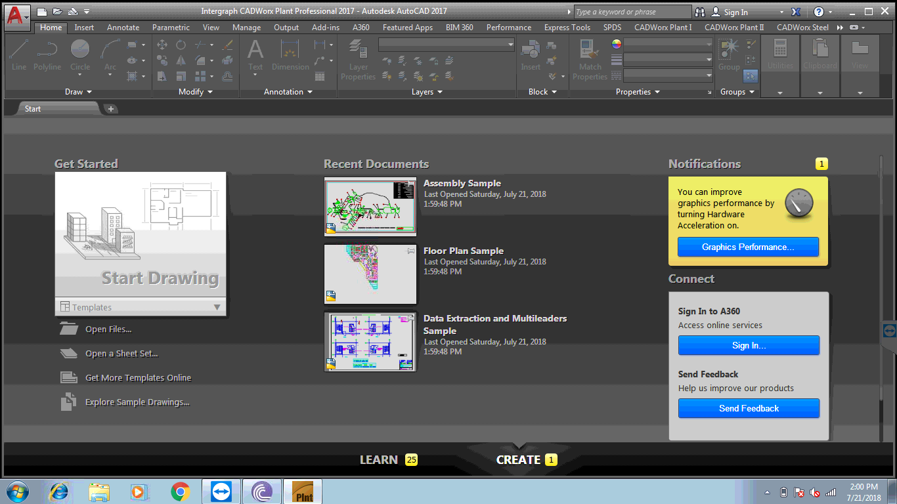Open the layer selection dropdown
Screen dimensions: 897x504
[447, 44]
